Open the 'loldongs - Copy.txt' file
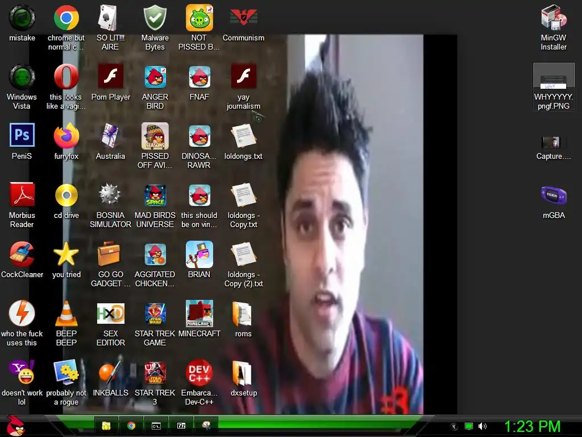 point(243,196)
